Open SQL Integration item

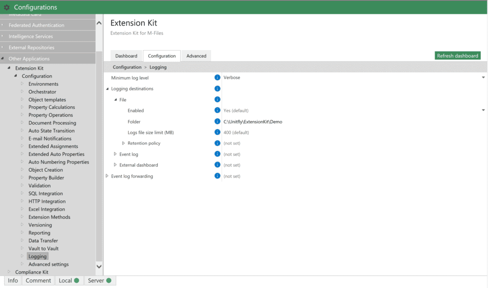[45, 193]
